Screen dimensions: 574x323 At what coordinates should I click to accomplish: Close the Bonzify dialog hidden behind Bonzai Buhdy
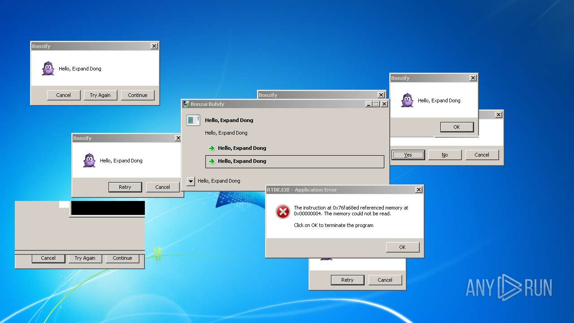[x=381, y=95]
